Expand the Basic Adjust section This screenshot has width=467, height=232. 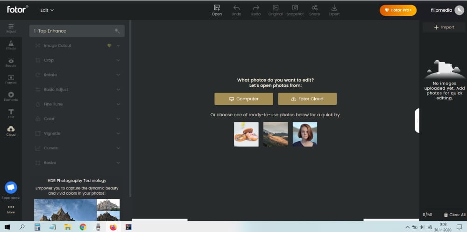[x=77, y=90]
